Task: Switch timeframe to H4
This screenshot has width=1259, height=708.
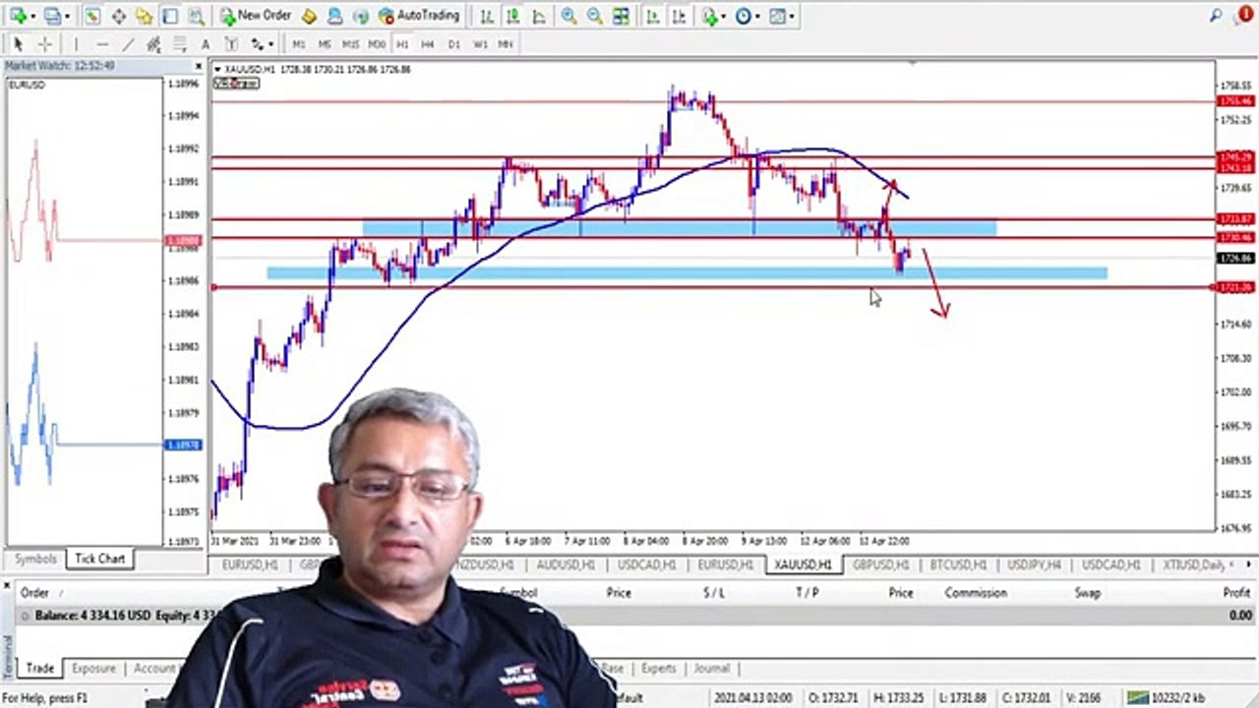Action: pyautogui.click(x=428, y=44)
